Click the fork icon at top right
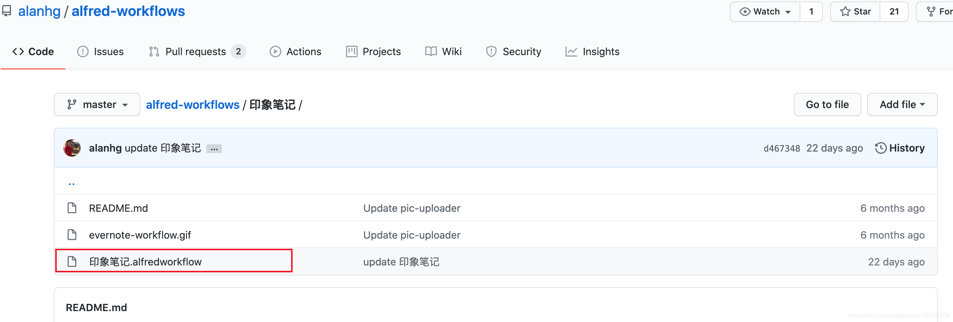This screenshot has width=953, height=322. click(x=931, y=12)
